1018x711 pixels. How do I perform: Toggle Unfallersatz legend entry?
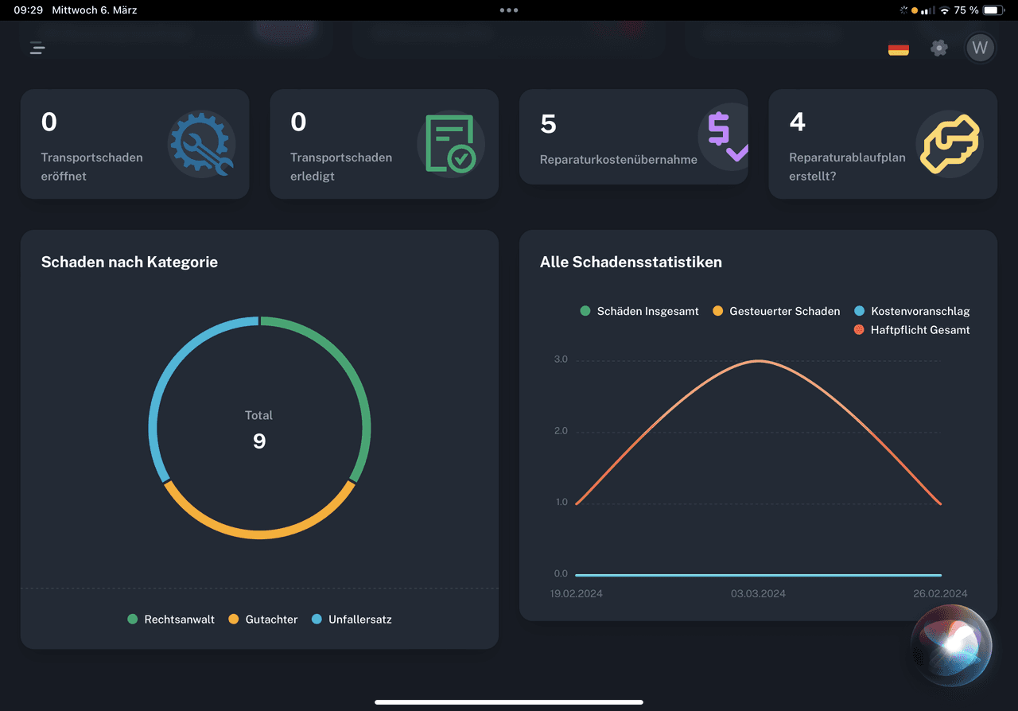tap(352, 620)
